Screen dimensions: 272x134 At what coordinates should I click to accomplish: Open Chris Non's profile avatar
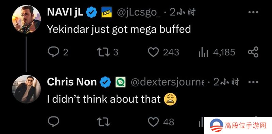pos(26,89)
